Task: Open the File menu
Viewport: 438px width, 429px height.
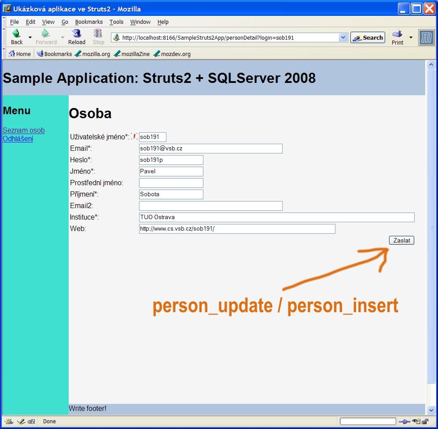Action: pos(14,22)
